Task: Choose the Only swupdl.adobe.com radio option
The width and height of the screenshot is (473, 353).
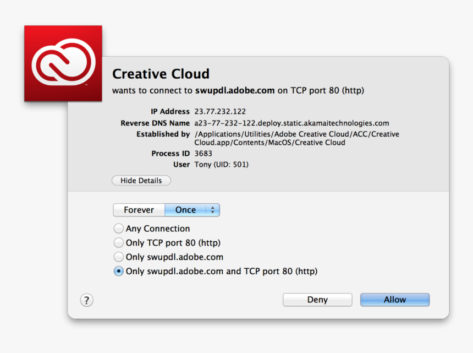Action: 119,257
